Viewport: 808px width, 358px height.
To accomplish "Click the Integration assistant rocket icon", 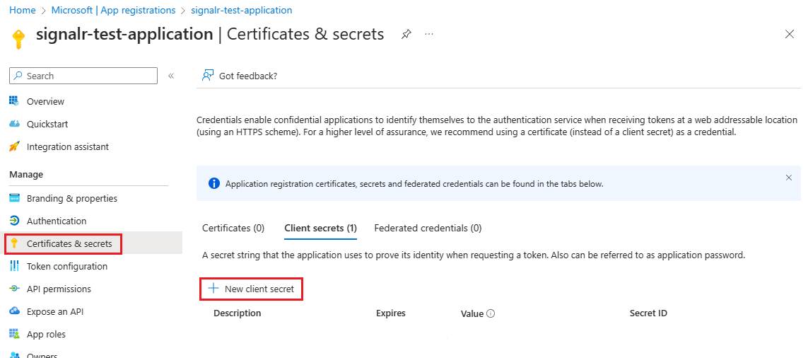I will pos(14,146).
